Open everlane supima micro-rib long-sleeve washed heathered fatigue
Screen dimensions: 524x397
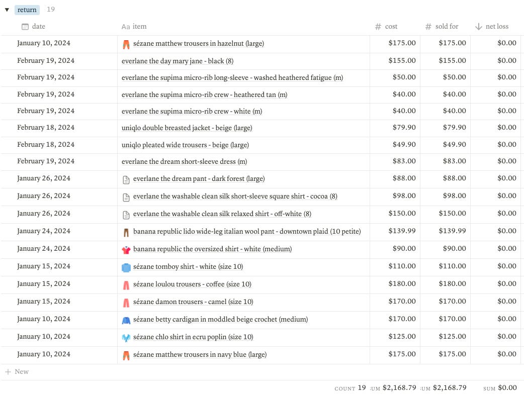point(232,78)
